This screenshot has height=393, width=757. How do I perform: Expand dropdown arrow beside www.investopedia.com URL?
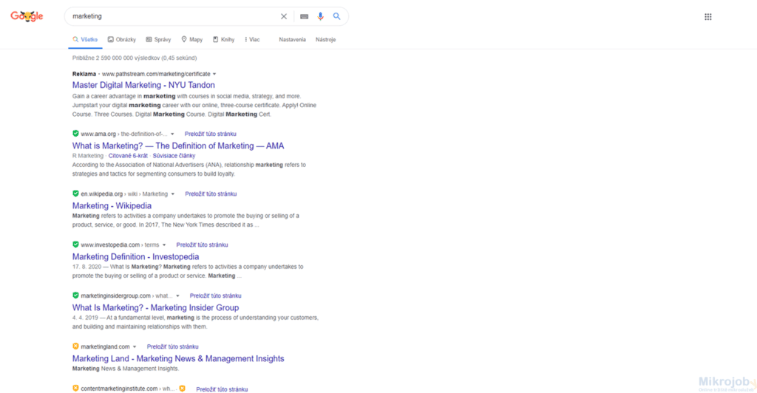coord(164,245)
